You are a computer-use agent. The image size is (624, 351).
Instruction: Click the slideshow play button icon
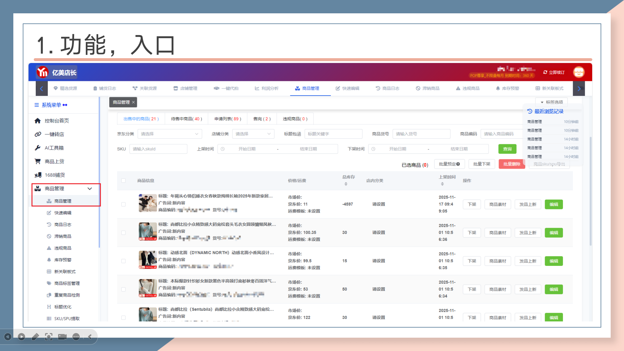(x=21, y=337)
